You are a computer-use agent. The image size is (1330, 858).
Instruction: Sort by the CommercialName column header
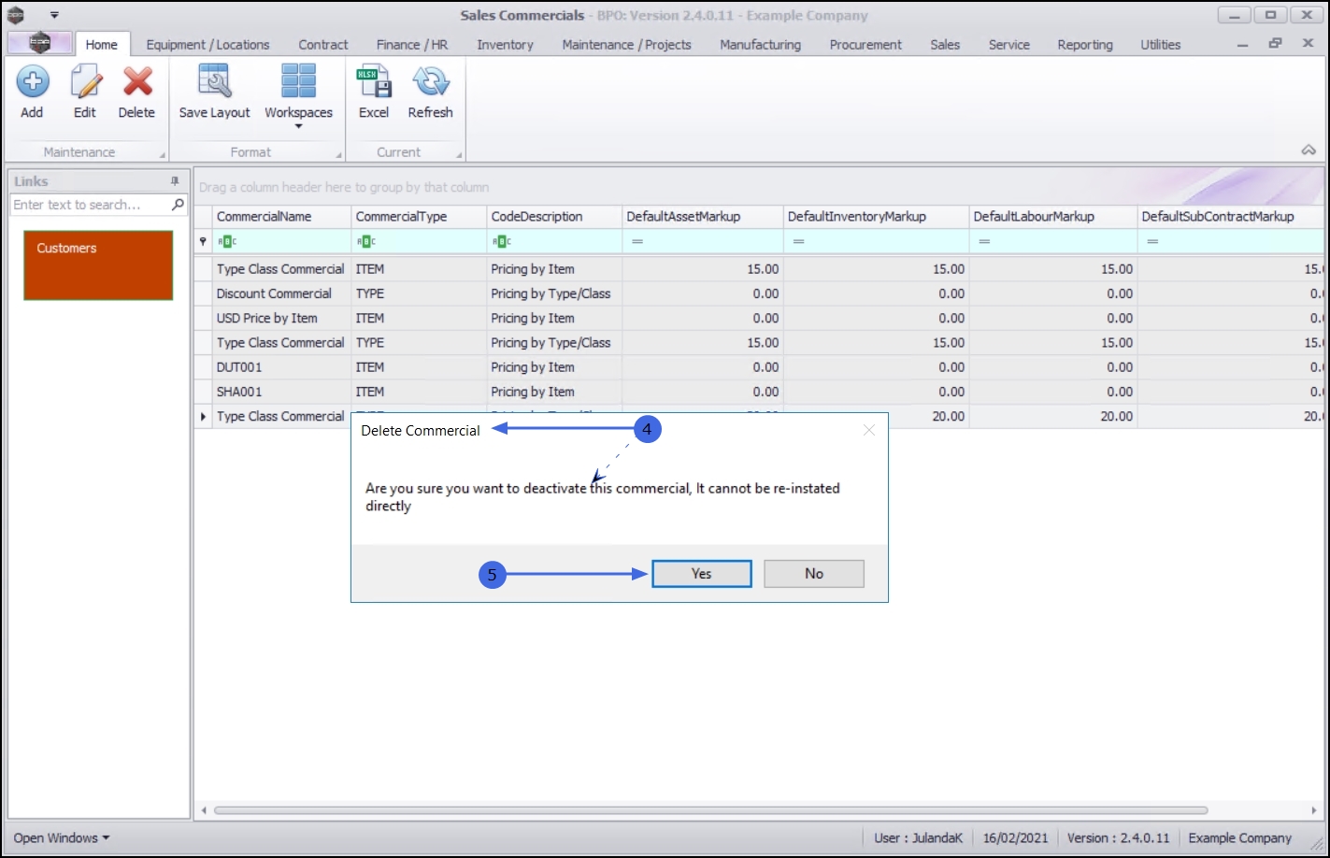281,217
